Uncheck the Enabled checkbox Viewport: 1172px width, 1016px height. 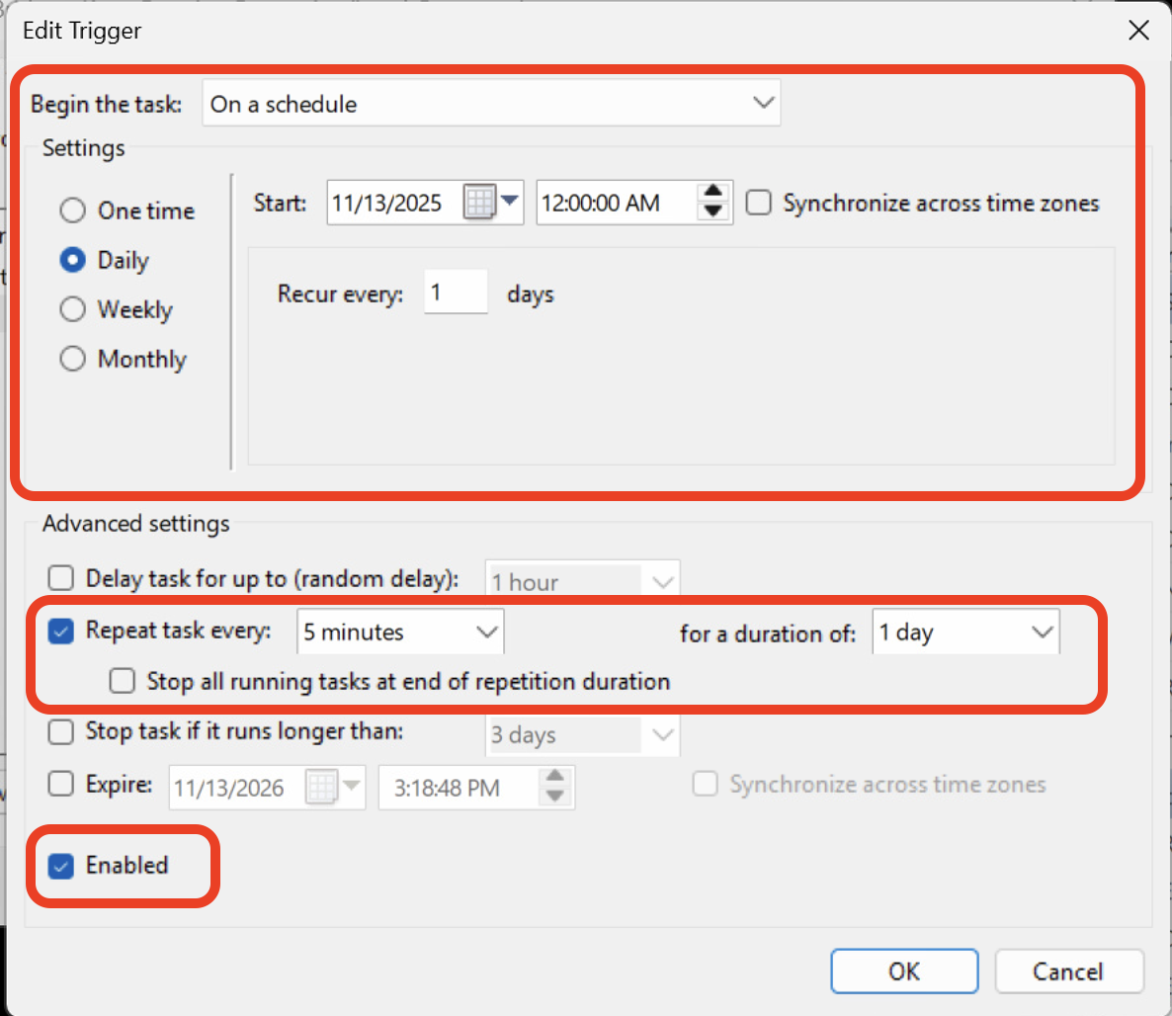(61, 866)
